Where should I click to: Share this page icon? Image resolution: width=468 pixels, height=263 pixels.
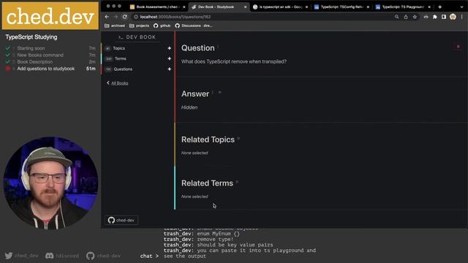click(406, 17)
